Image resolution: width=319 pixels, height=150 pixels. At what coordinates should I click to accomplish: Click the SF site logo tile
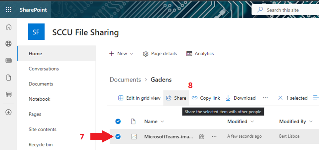[36, 31]
